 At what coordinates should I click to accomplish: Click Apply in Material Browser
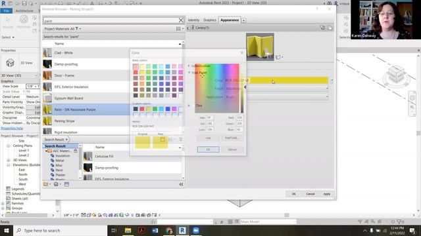point(326,194)
